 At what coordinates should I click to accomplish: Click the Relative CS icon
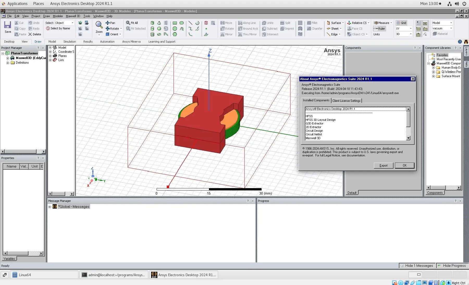coord(349,23)
